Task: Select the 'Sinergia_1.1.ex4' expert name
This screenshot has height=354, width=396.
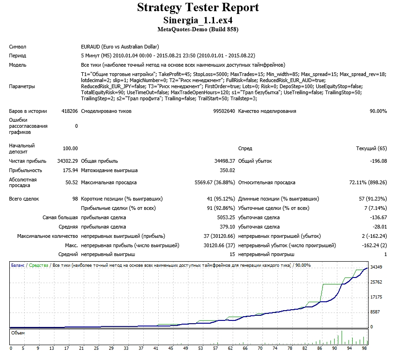Action: pyautogui.click(x=198, y=20)
